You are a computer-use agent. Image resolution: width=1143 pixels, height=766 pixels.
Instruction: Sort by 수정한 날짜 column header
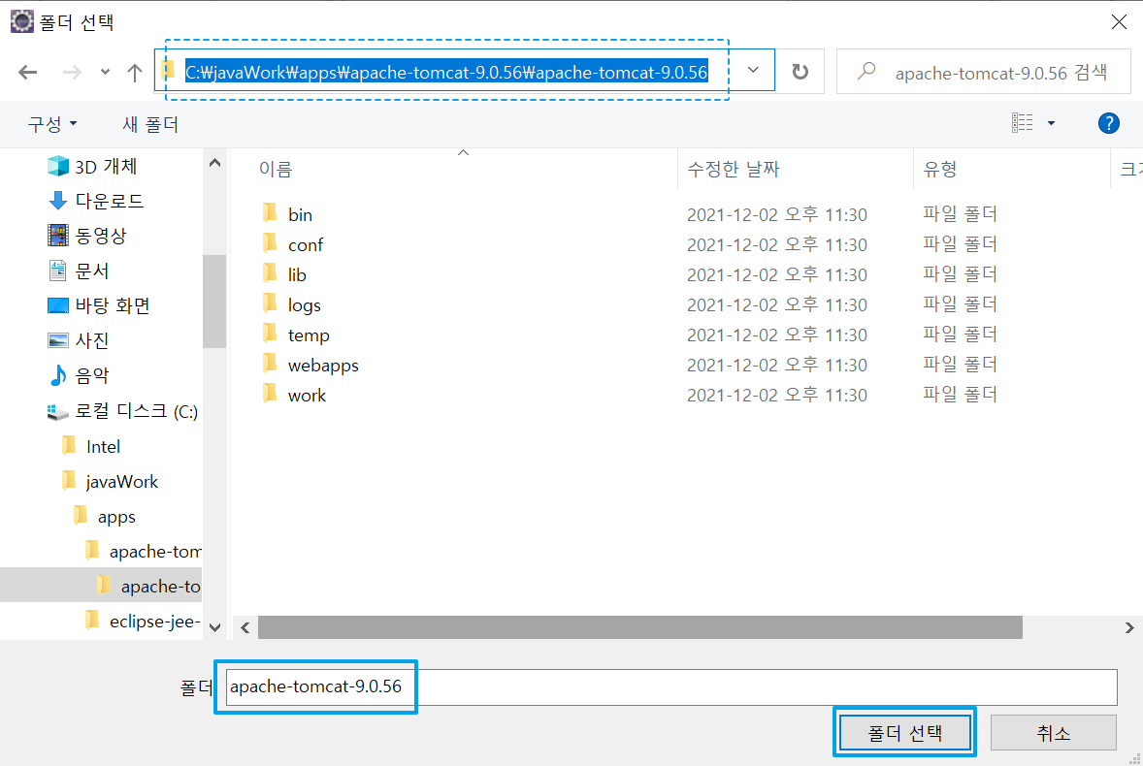click(x=734, y=169)
